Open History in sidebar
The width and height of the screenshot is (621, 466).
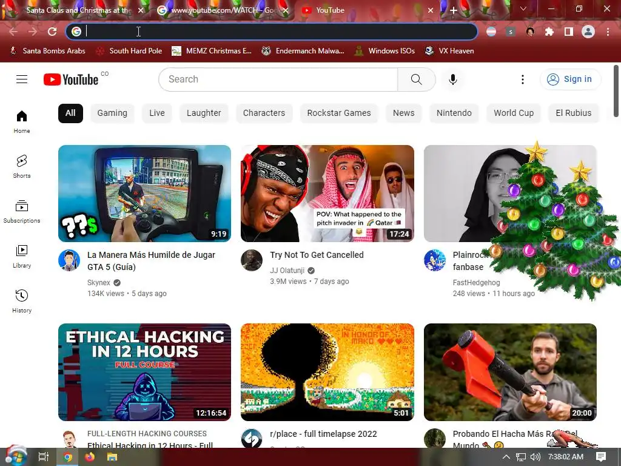click(x=22, y=301)
